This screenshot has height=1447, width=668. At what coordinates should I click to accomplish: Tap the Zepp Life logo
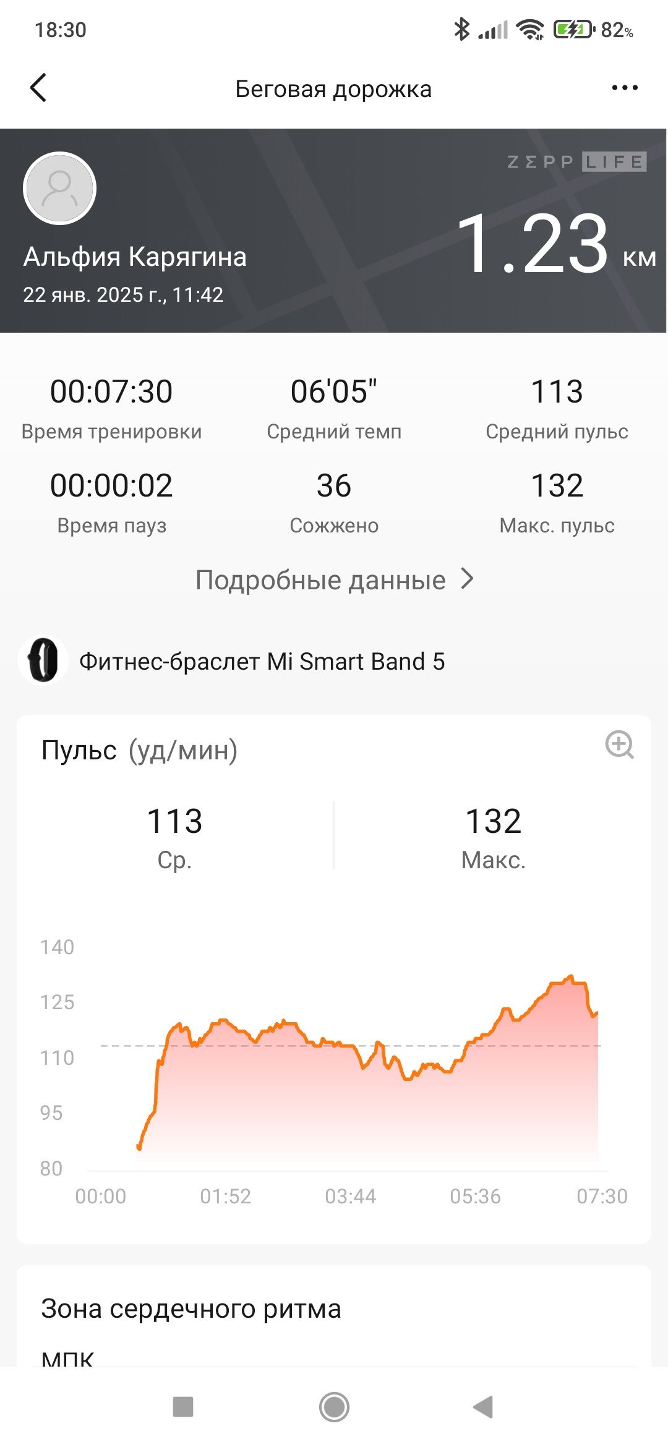click(576, 162)
